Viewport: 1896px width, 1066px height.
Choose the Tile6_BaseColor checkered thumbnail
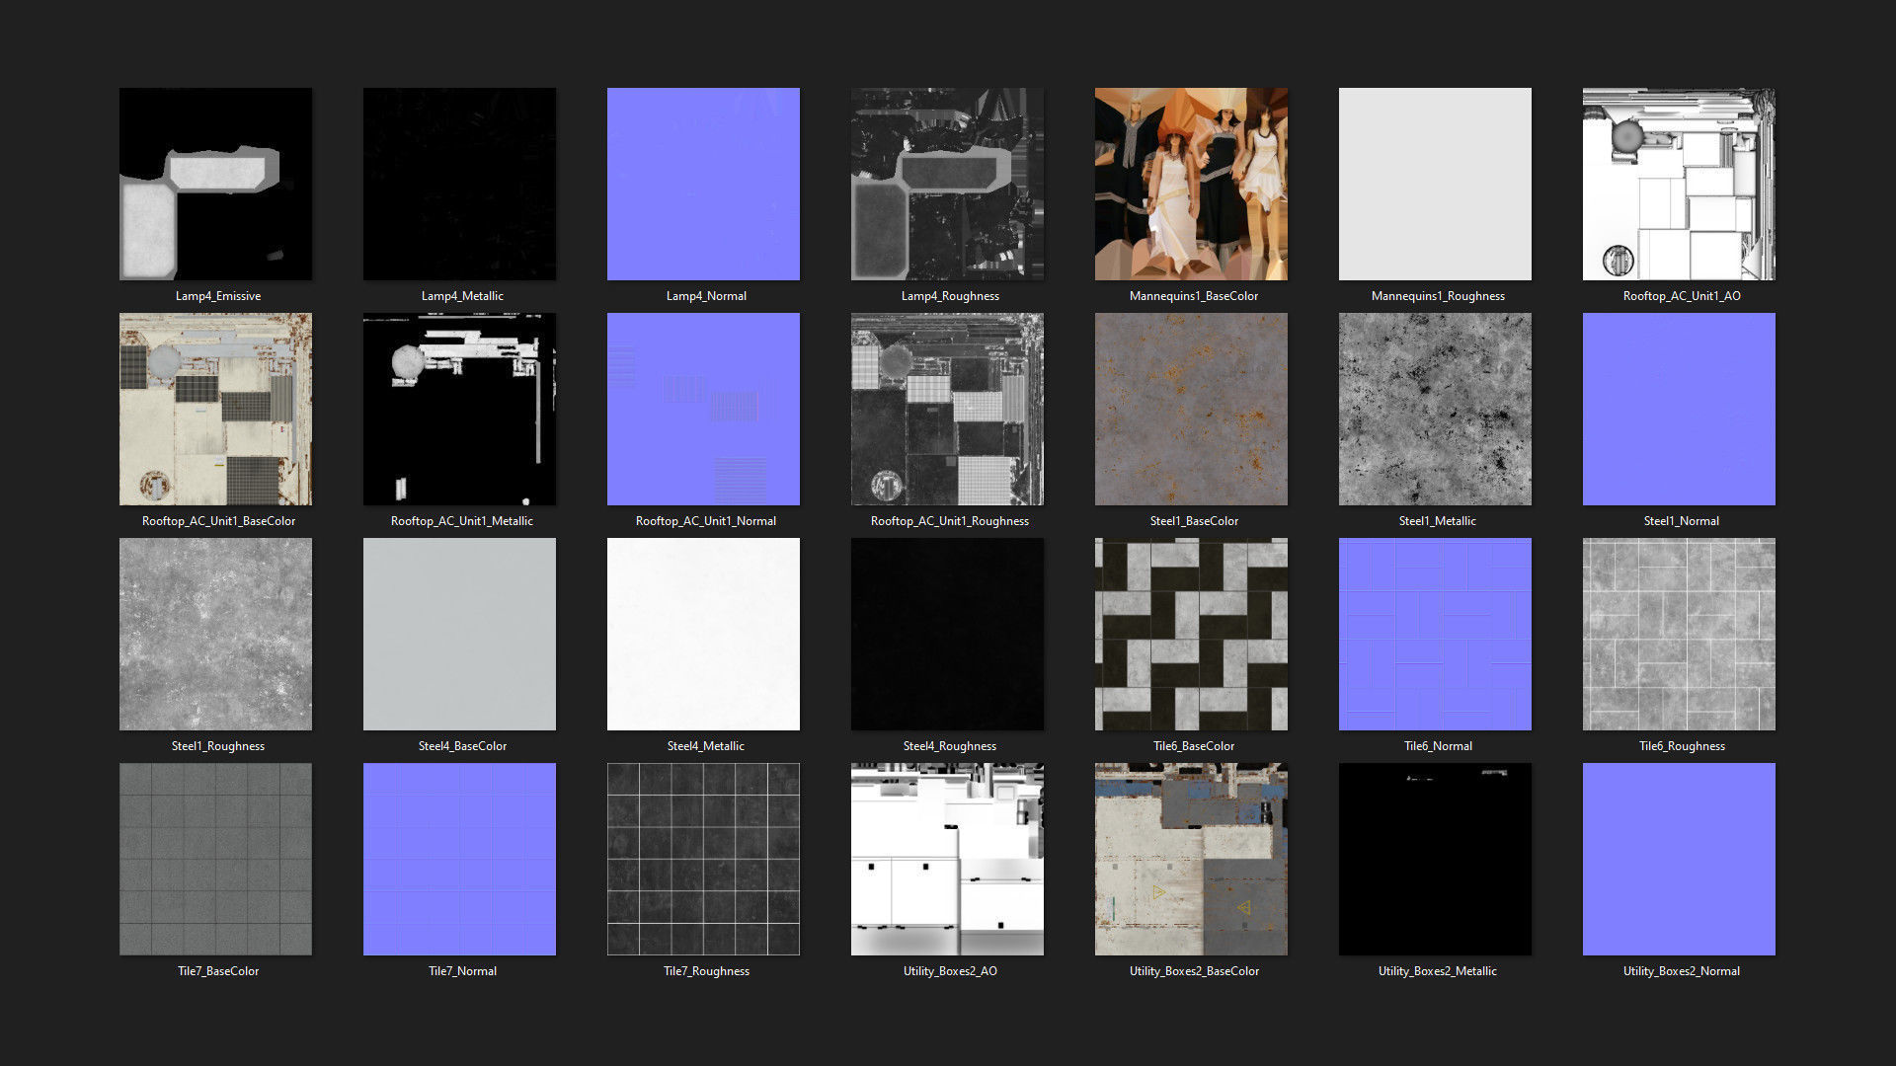point(1191,634)
